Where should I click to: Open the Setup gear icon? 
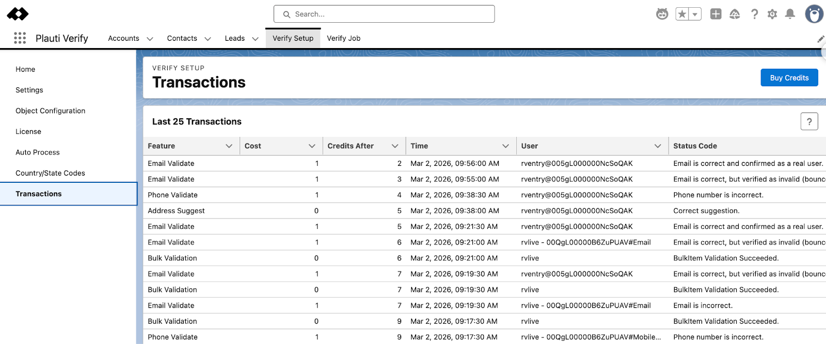point(772,14)
